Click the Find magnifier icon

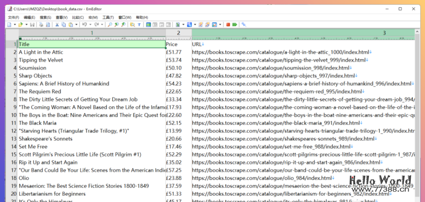pyautogui.click(x=110, y=25)
